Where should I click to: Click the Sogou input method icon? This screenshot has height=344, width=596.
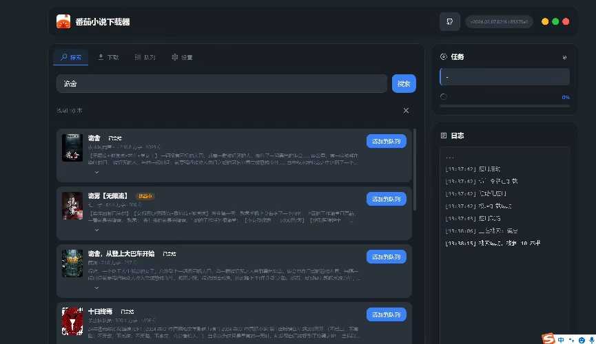point(548,338)
